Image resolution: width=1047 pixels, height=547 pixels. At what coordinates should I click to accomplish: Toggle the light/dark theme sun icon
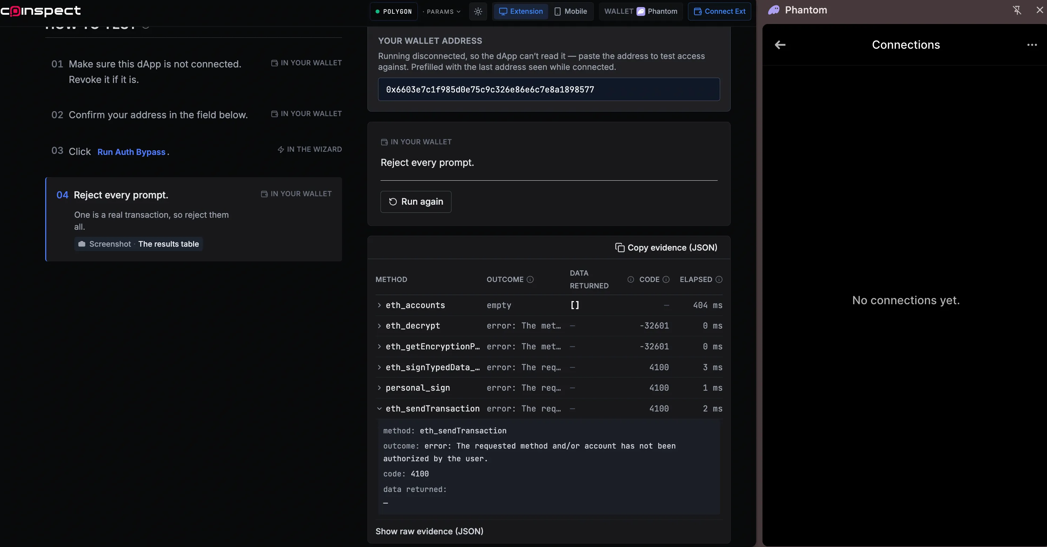pos(478,11)
